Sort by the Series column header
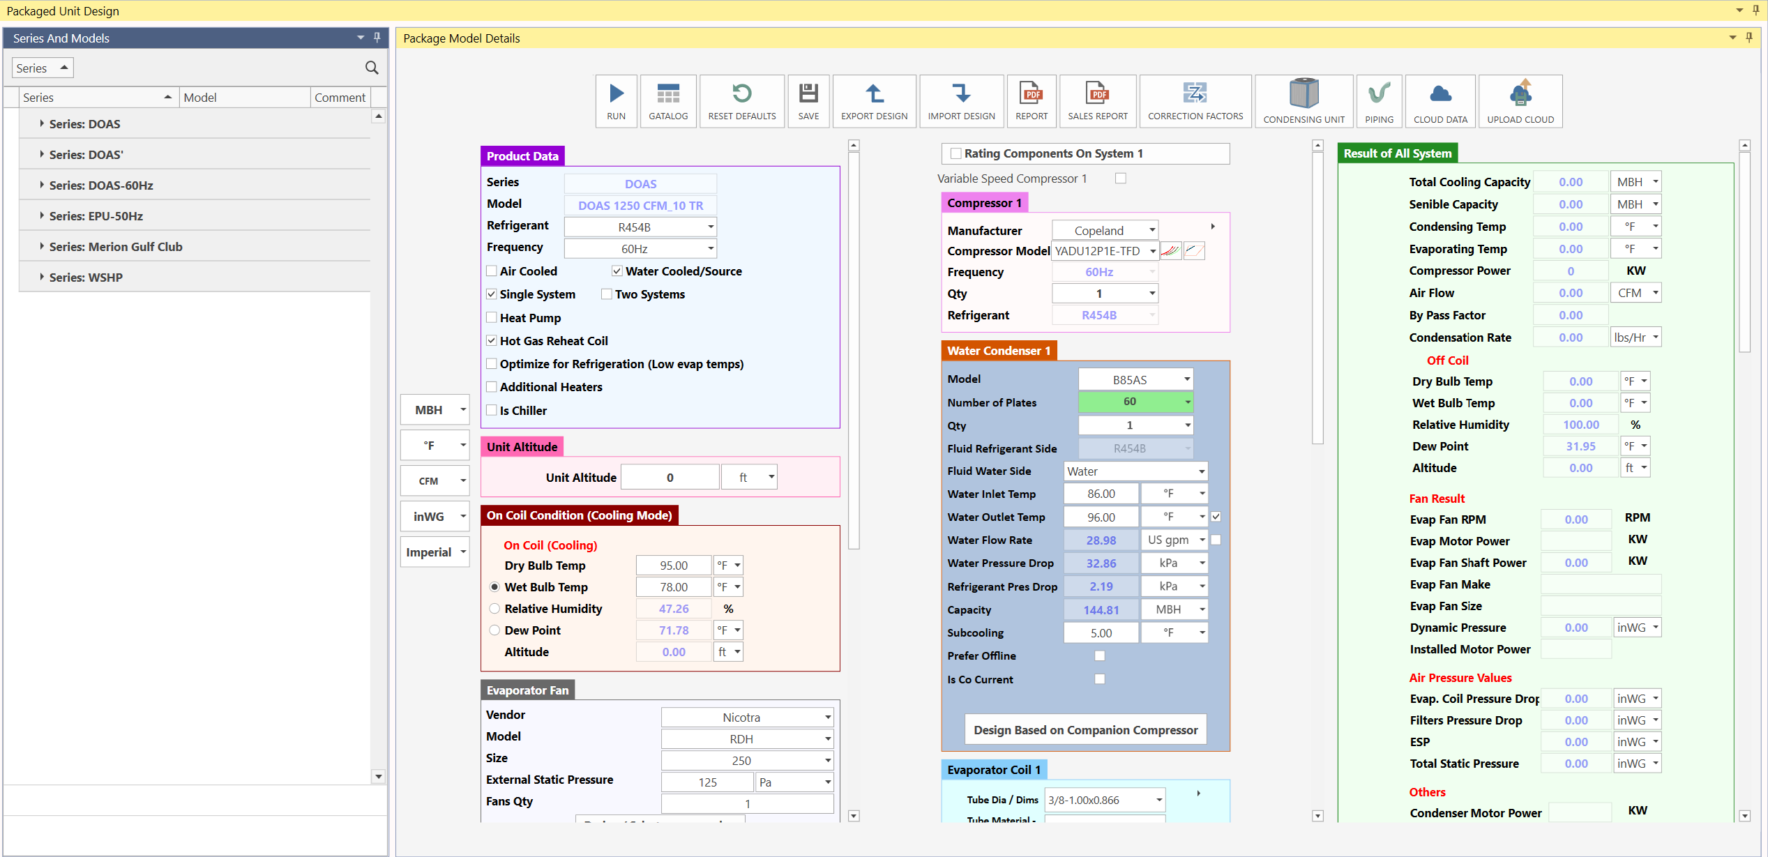1768x857 pixels. click(98, 98)
